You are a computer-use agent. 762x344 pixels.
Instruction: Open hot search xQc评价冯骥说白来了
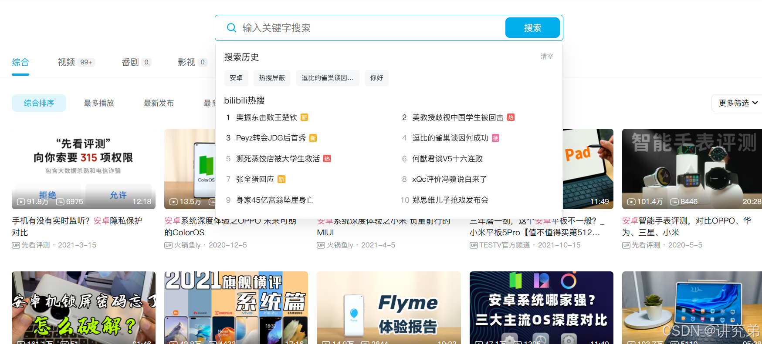450,179
